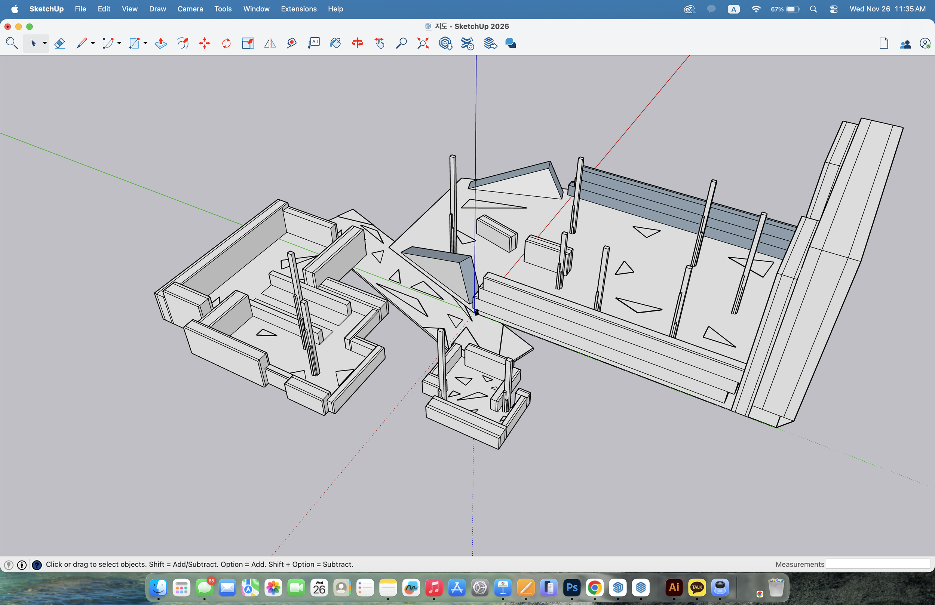Activate the Move tool
This screenshot has width=935, height=605.
click(204, 43)
